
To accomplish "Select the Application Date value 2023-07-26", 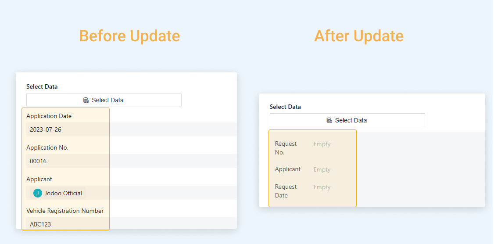I will coord(46,129).
